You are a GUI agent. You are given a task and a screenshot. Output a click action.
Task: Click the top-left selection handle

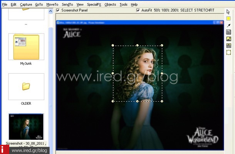(x=113, y=45)
